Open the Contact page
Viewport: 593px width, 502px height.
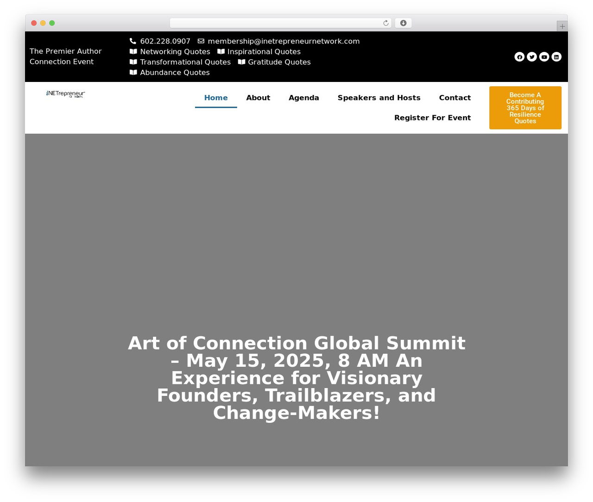click(x=455, y=98)
